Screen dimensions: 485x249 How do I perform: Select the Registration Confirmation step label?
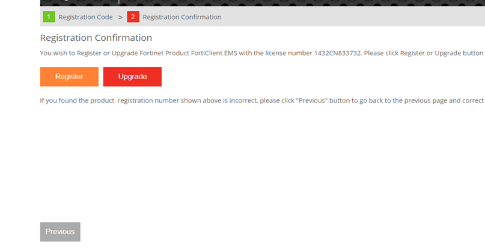(181, 17)
